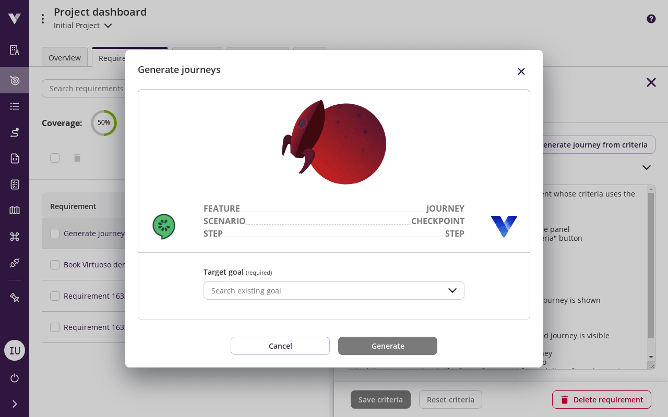Open the kebab menu next to Project dashboard
Screen dimensions: 668x417
pos(43,18)
